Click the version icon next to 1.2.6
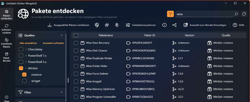The image size is (250, 102). tap(174, 82)
